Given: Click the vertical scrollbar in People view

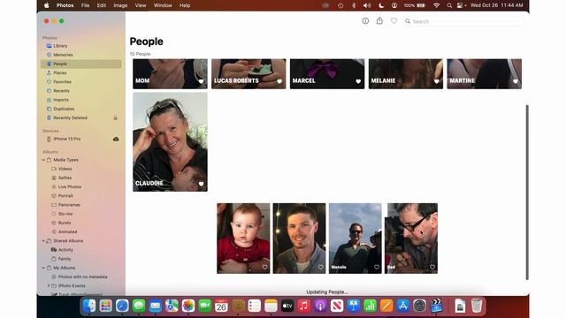Looking at the screenshot, I should pos(527,193).
